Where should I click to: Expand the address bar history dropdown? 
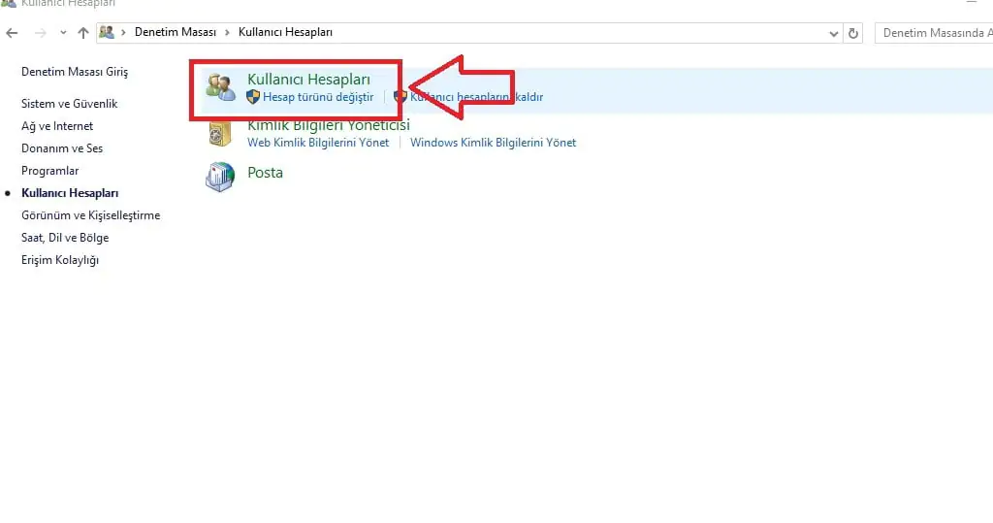833,34
